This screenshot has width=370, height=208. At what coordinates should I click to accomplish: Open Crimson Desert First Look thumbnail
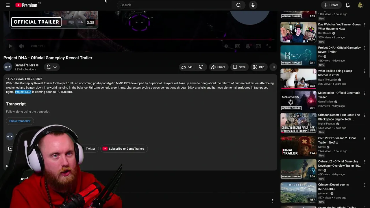click(298, 123)
